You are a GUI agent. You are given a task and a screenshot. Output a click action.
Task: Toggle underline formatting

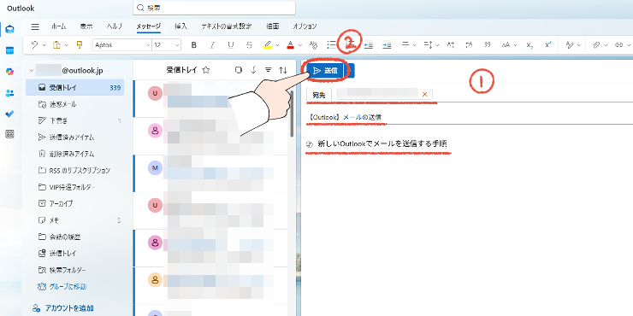pyautogui.click(x=231, y=45)
